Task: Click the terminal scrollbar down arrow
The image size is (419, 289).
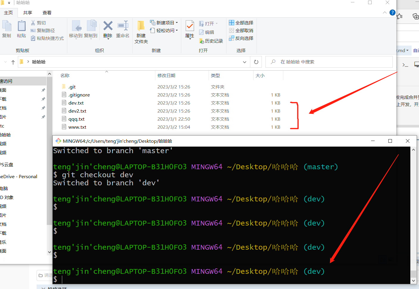Action: click(413, 281)
